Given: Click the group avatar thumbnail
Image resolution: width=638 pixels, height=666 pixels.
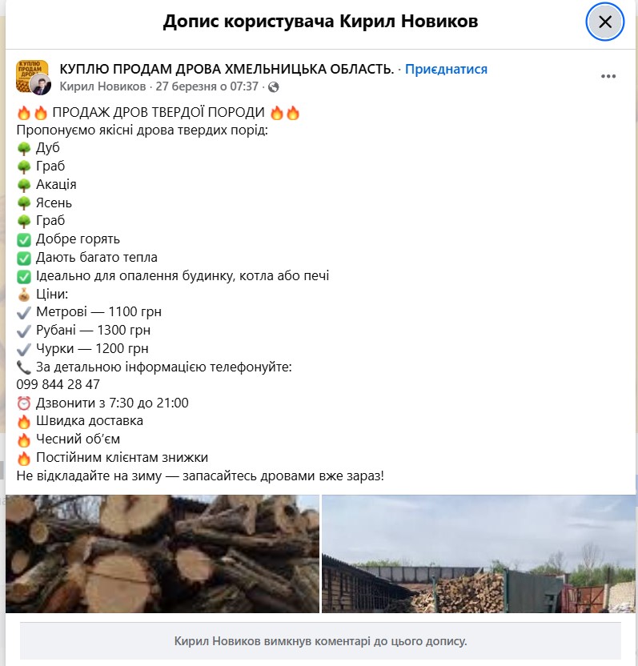Looking at the screenshot, I should [x=30, y=73].
